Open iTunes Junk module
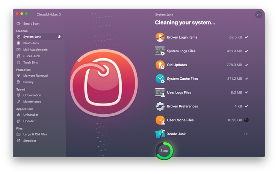This screenshot has width=278, height=174. point(32,56)
